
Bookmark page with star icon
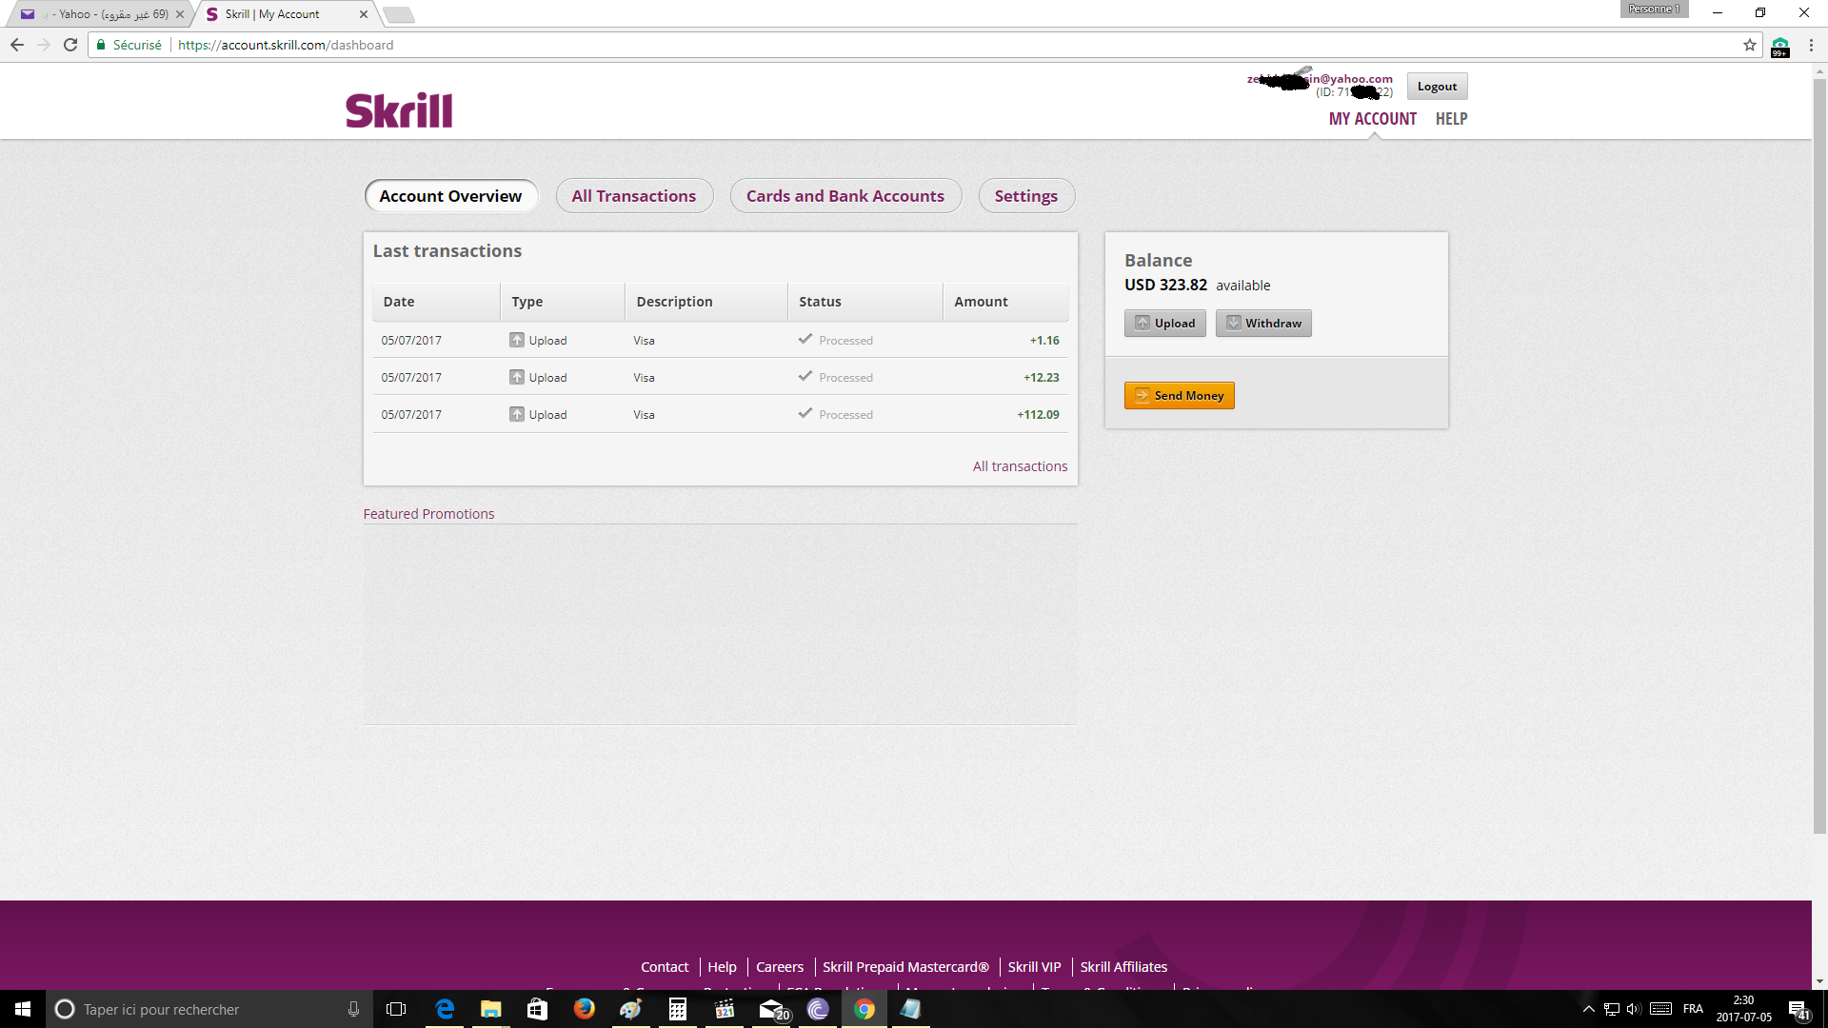[1749, 45]
